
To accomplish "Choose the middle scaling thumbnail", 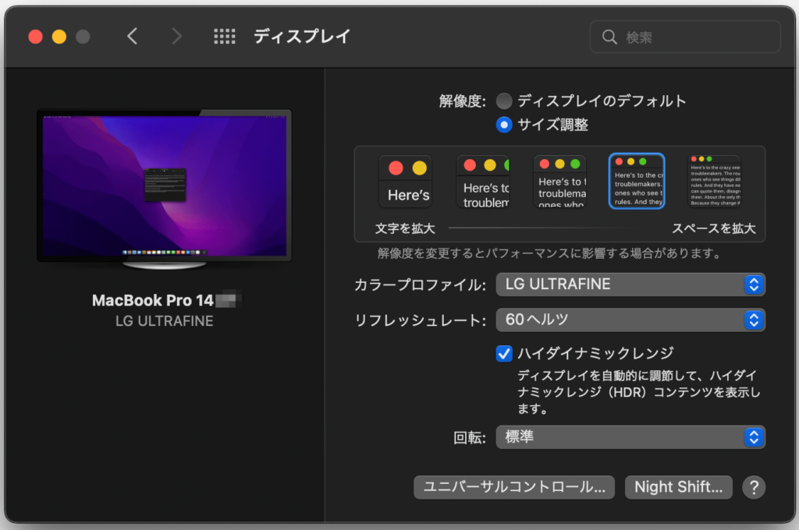I will pyautogui.click(x=560, y=182).
